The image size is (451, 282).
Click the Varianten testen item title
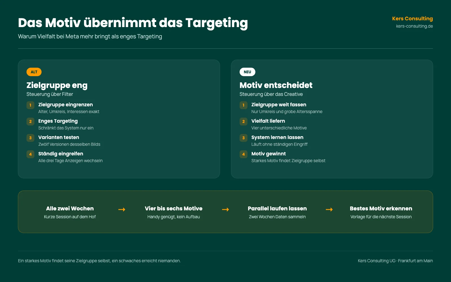tap(59, 137)
